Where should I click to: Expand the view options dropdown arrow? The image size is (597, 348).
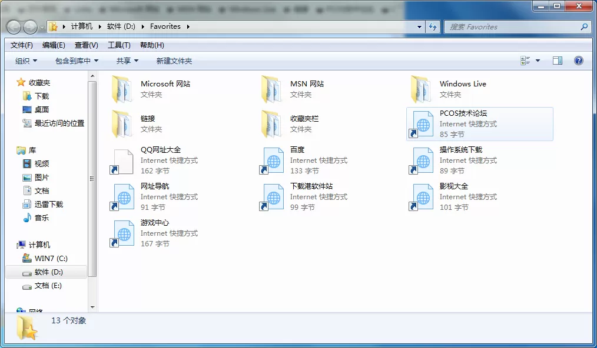pos(538,61)
